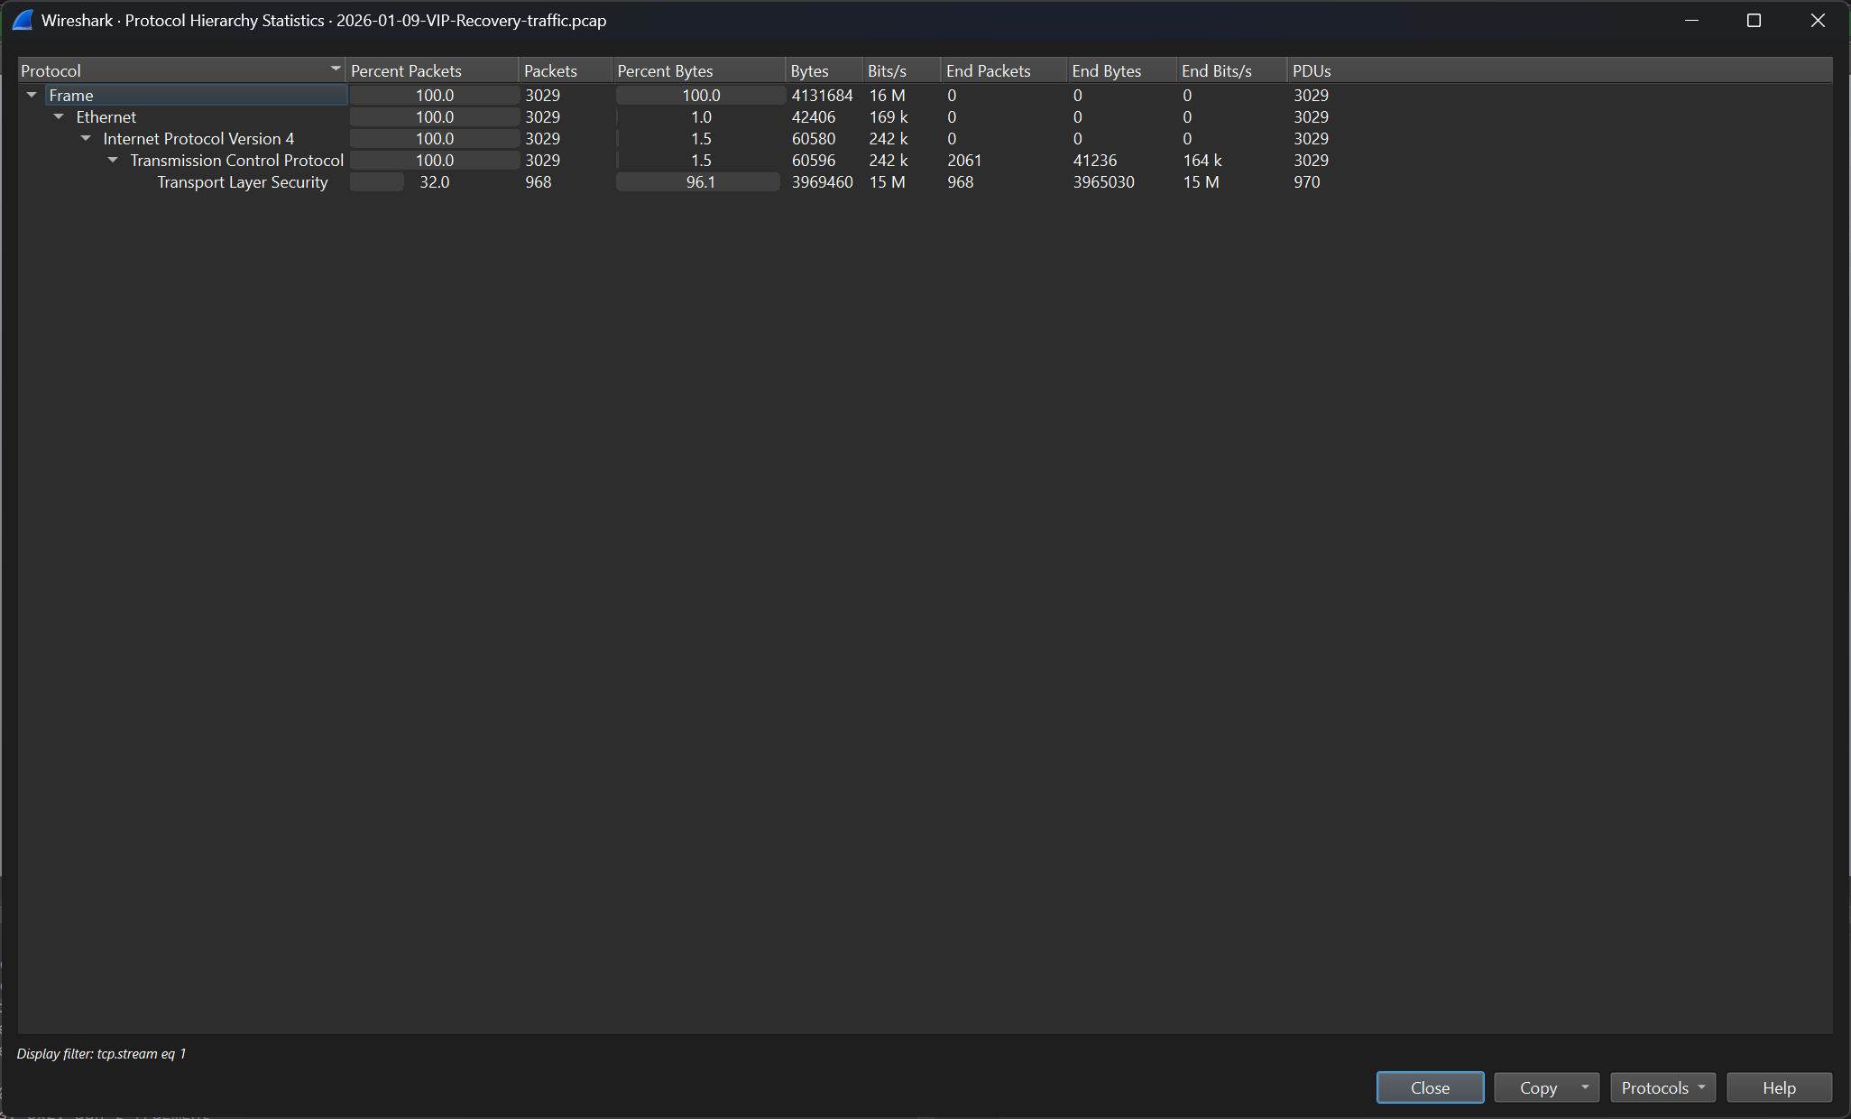
Task: Click Ethernet bits/s value 169 k
Action: pos(888,116)
